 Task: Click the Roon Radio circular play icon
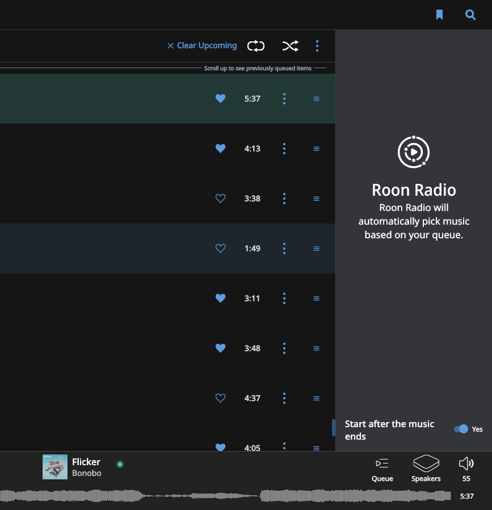coord(414,152)
